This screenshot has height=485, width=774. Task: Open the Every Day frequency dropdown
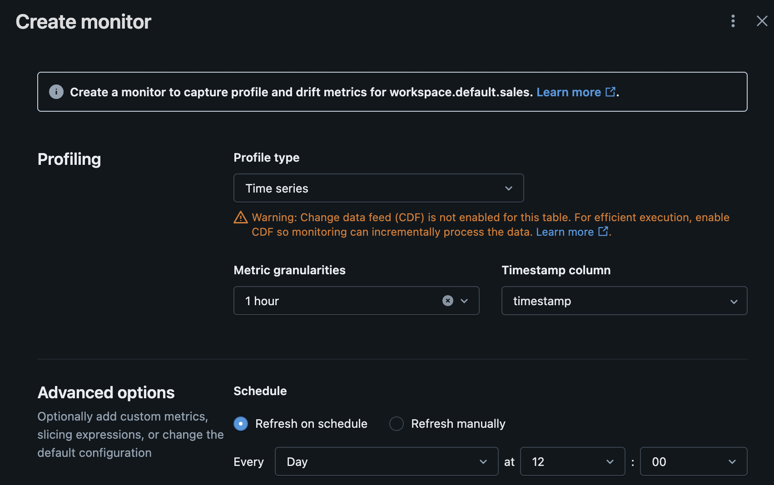(387, 461)
